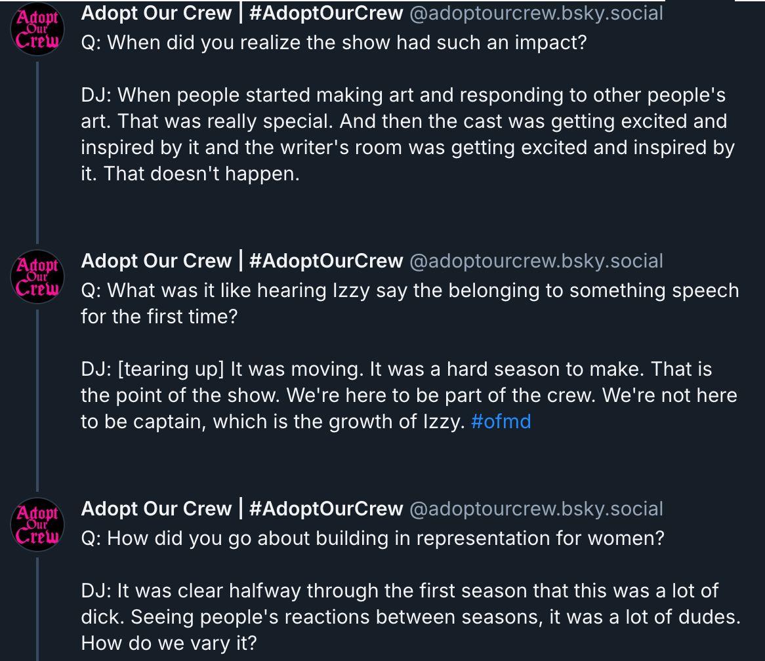
Task: Select the @adoptourcrew.bsky.social handle on the last post
Action: (536, 509)
